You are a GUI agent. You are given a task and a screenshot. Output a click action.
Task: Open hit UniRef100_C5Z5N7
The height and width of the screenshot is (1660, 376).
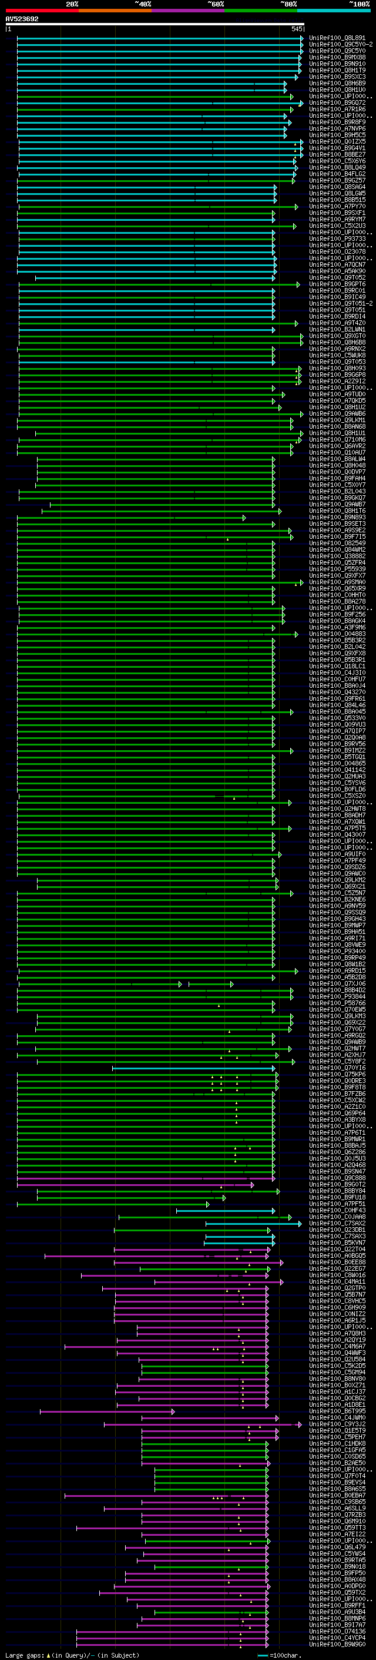click(x=337, y=893)
